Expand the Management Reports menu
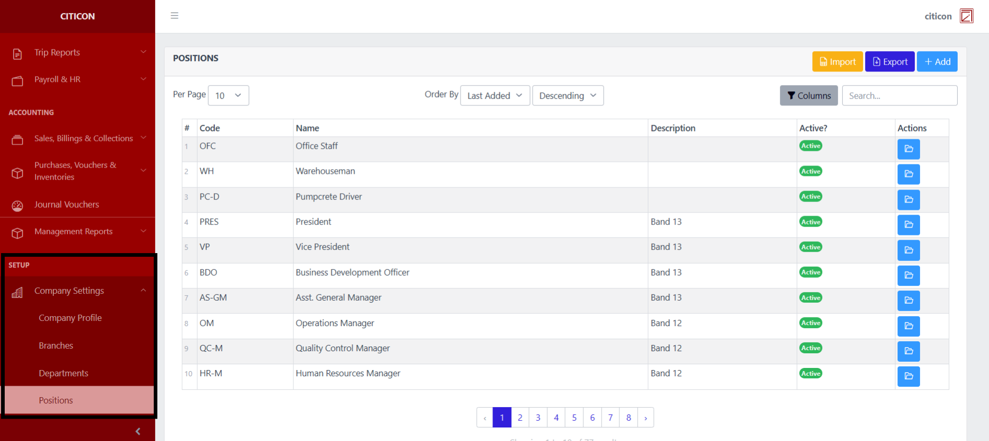The width and height of the screenshot is (989, 441). [x=143, y=231]
